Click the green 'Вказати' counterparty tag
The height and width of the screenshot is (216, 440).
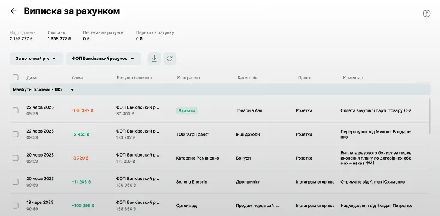[186, 110]
